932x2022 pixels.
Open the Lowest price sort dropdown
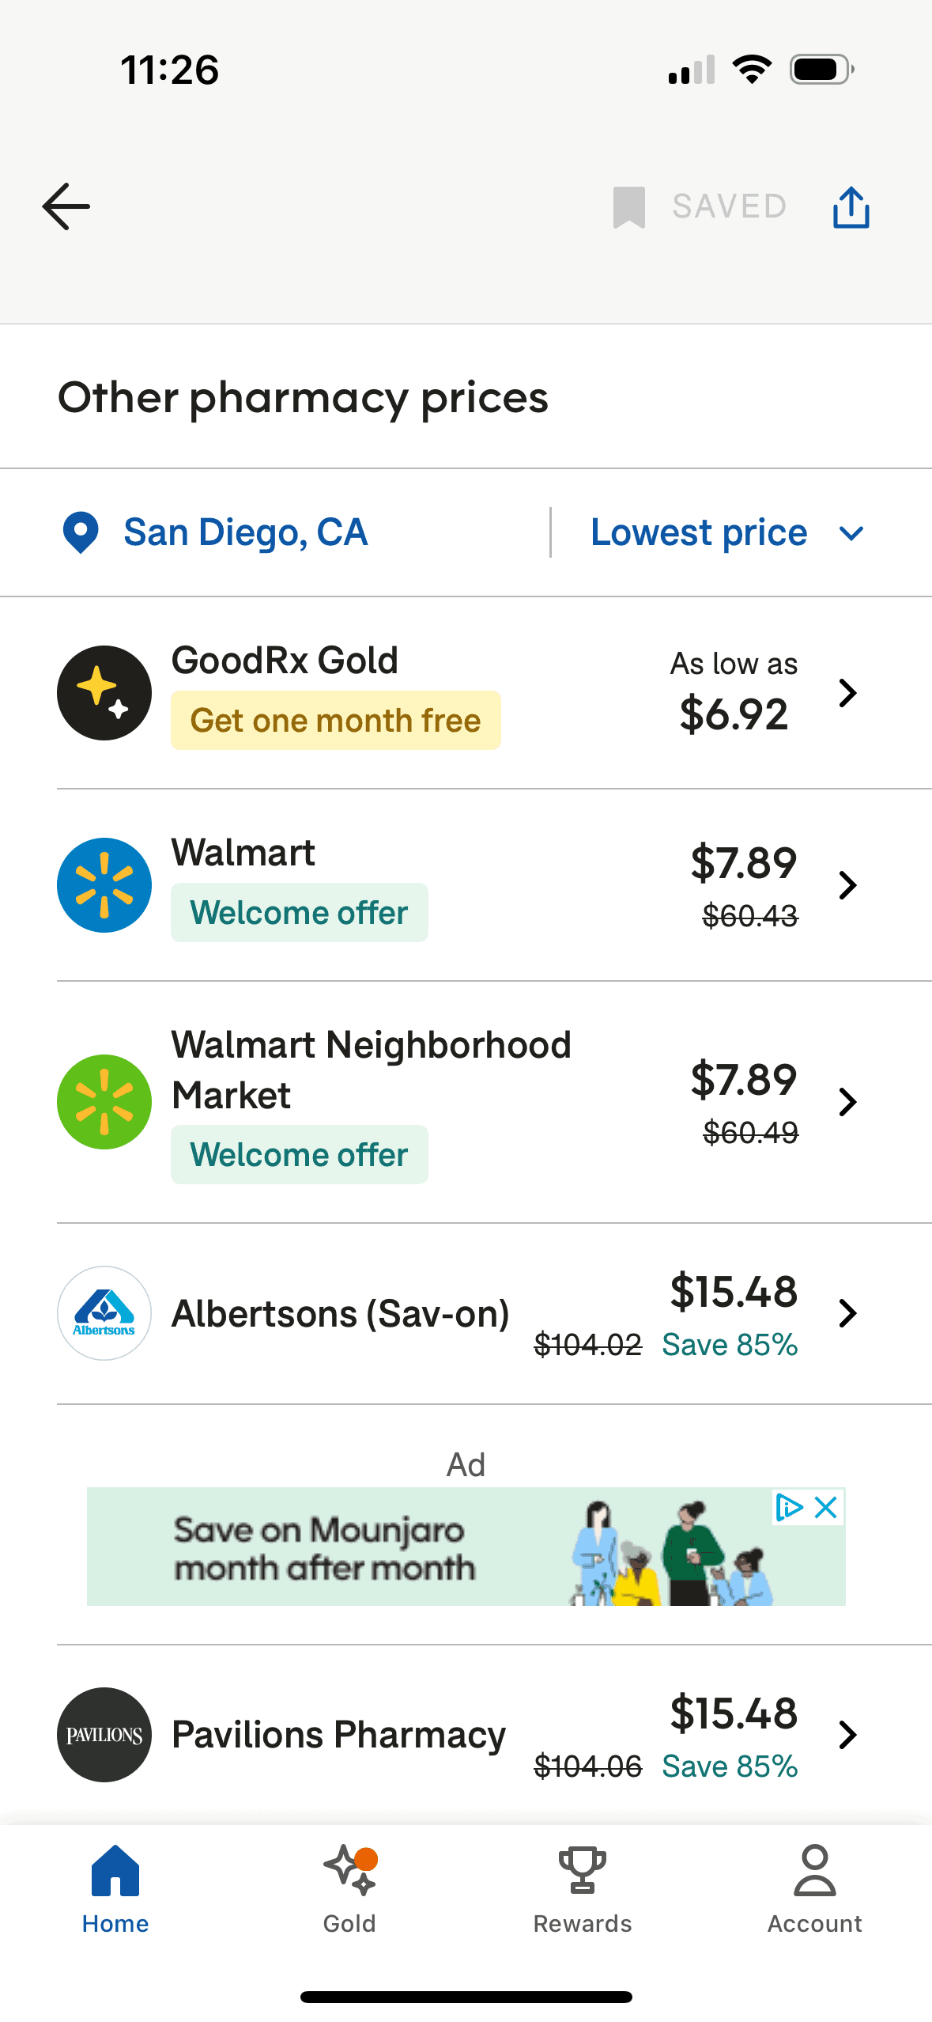(726, 532)
